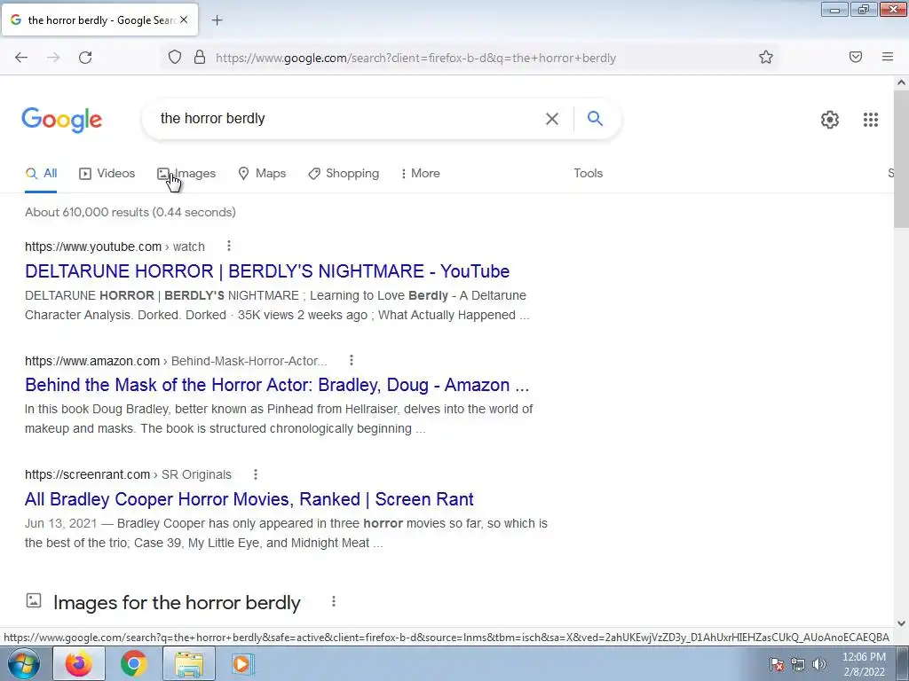Click the scrollbar down arrow
This screenshot has height=681, width=909.
[901, 623]
